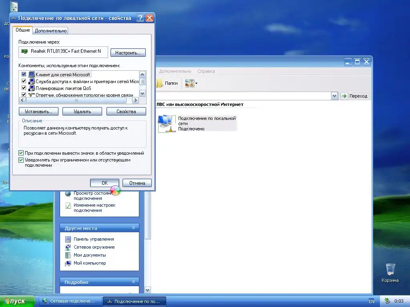This screenshot has width=410, height=307.
Task: Click the topology discovery responder icon
Action: 31,95
